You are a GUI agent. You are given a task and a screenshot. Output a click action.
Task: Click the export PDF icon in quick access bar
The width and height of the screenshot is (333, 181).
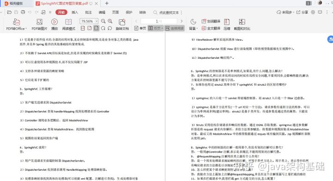point(43,12)
